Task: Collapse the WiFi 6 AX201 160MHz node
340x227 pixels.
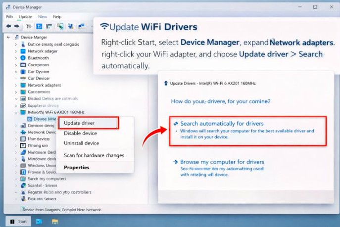Action: (16, 112)
